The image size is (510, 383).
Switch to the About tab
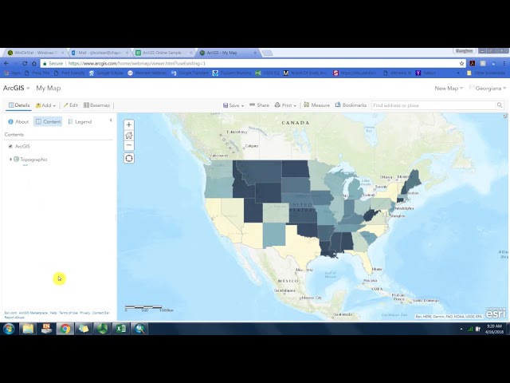click(18, 121)
